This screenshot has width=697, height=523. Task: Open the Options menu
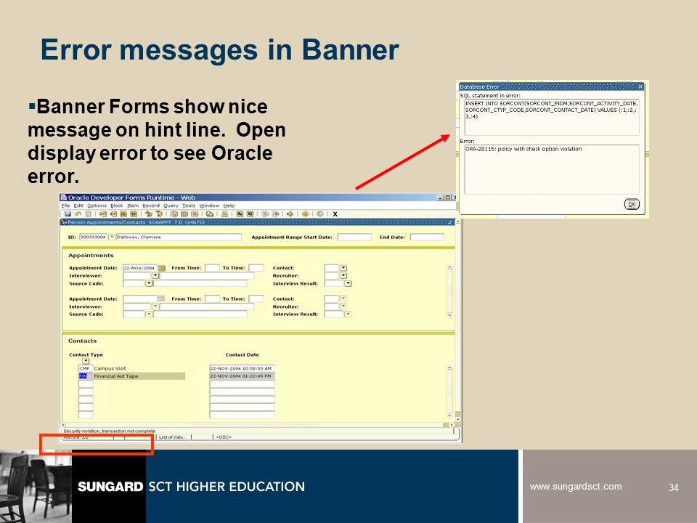pos(97,206)
